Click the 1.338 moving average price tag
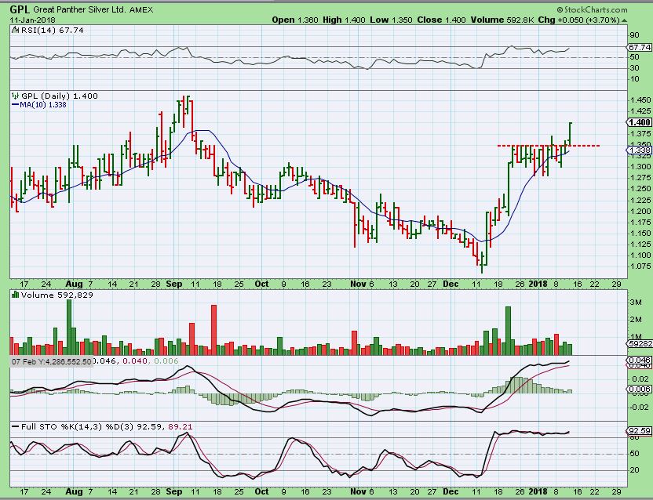The height and width of the screenshot is (500, 653). point(639,150)
